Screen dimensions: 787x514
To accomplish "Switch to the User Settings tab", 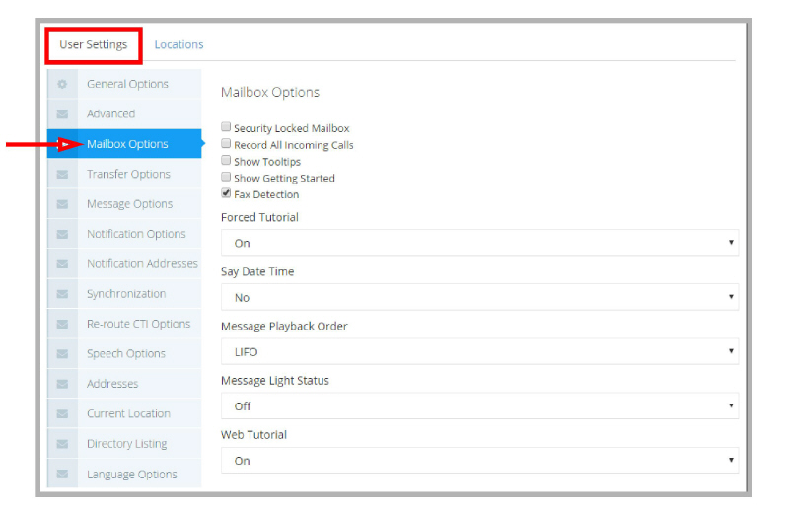I will tap(94, 45).
